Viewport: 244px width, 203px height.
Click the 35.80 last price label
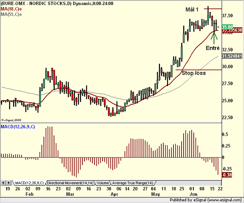[228, 27]
